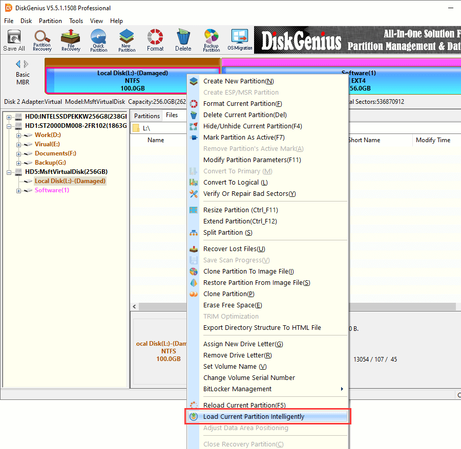Select Erase Free Space(E)

[267, 305]
